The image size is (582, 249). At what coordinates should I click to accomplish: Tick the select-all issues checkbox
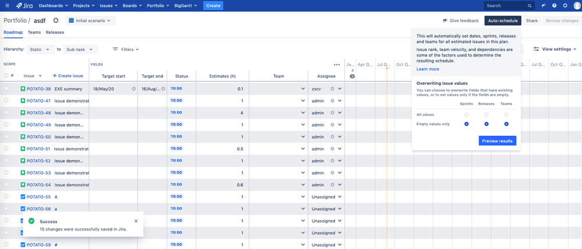6,75
